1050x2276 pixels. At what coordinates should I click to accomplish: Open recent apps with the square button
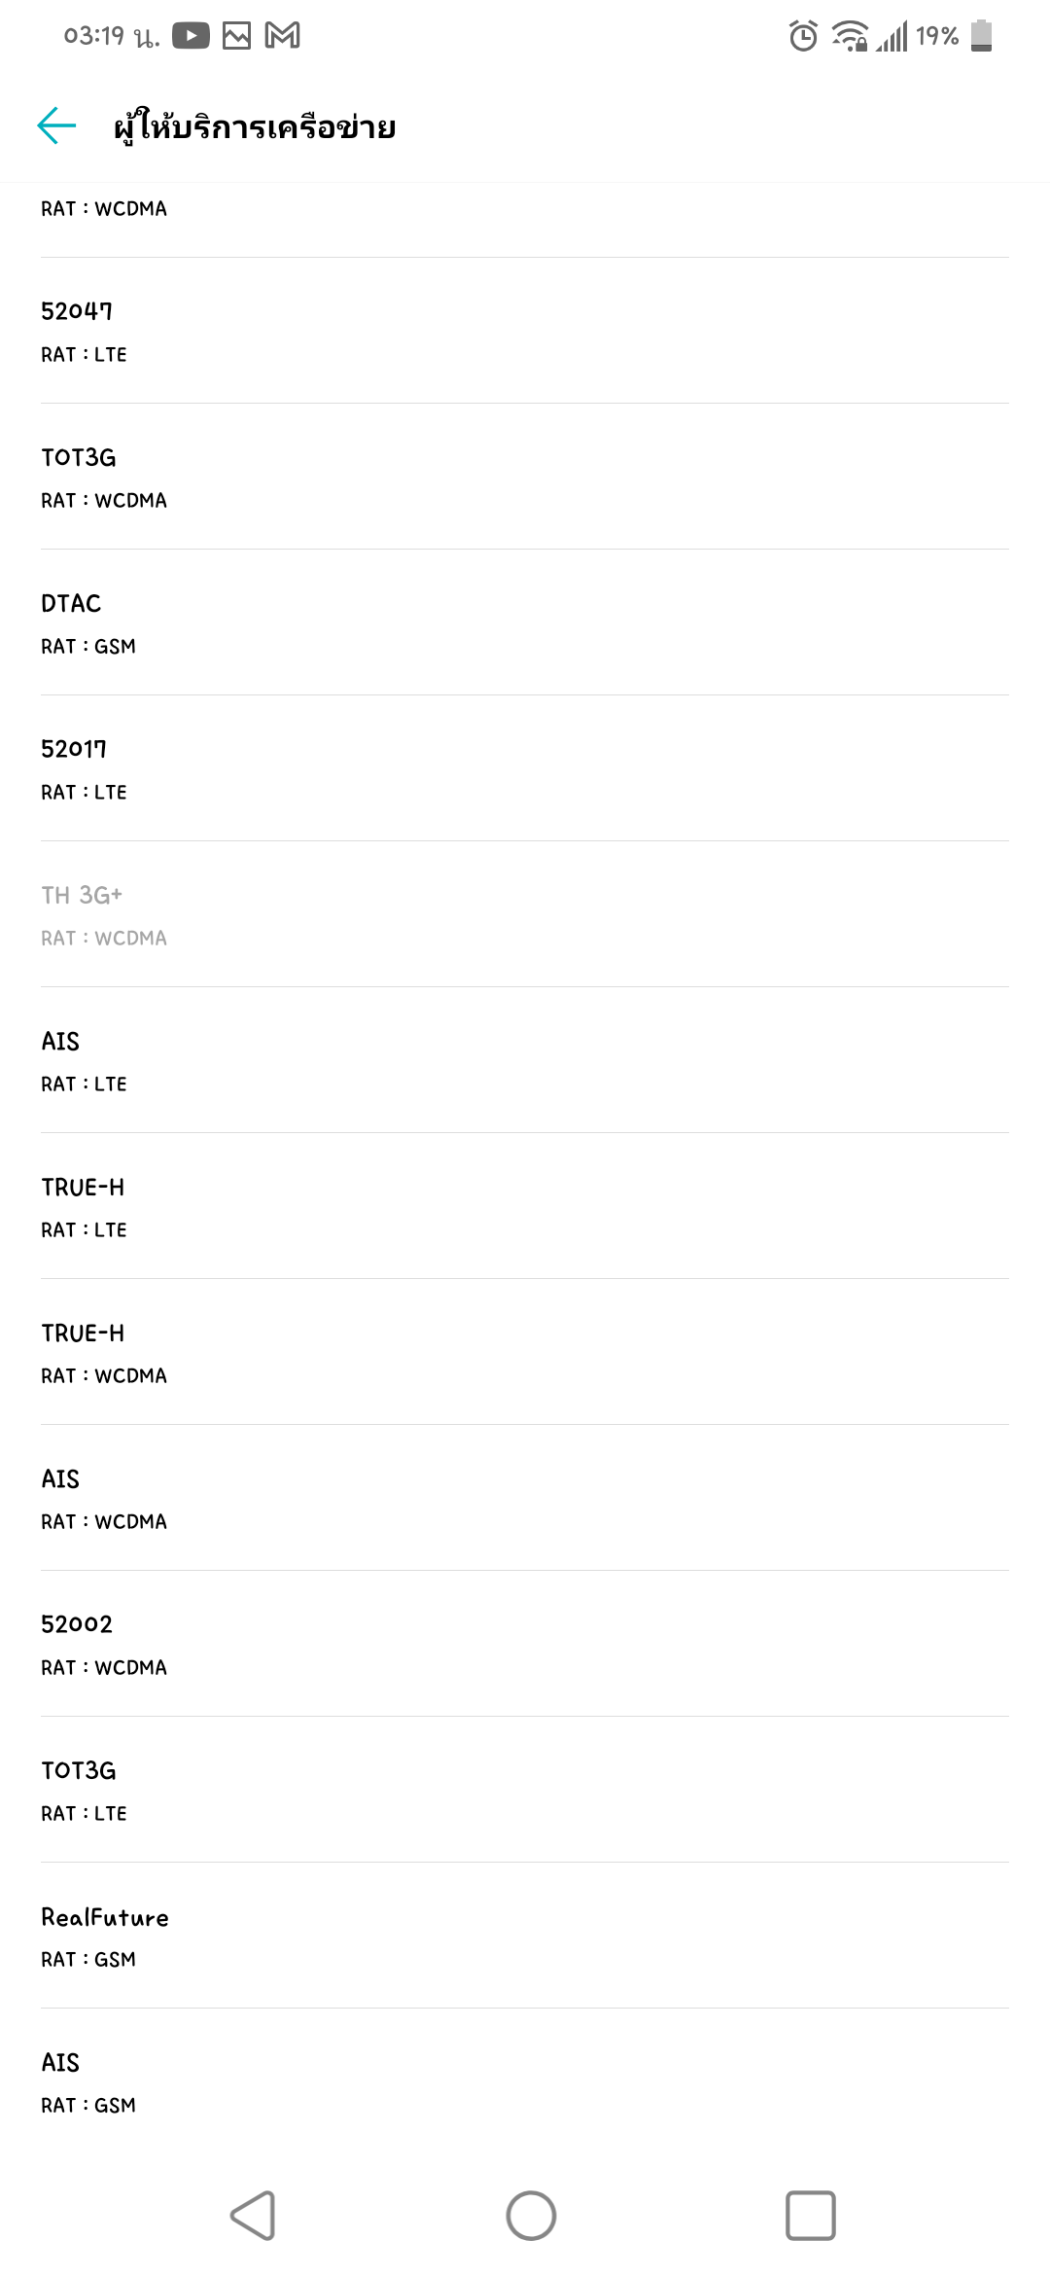810,2216
